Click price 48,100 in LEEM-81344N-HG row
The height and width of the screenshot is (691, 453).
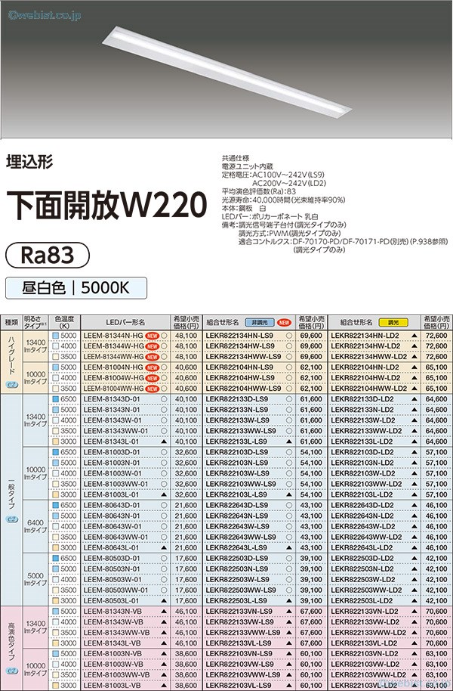pyautogui.click(x=186, y=336)
